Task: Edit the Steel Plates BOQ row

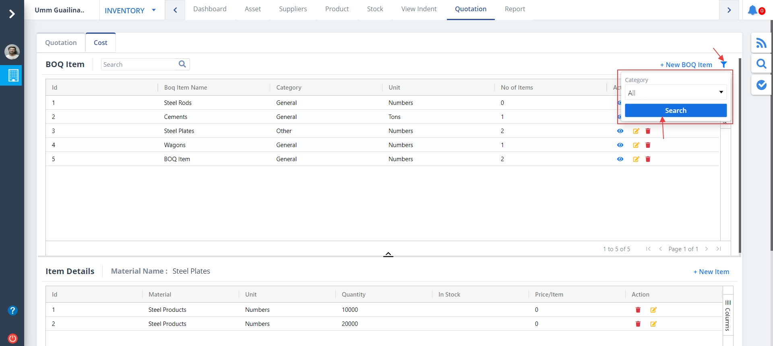Action: tap(636, 131)
